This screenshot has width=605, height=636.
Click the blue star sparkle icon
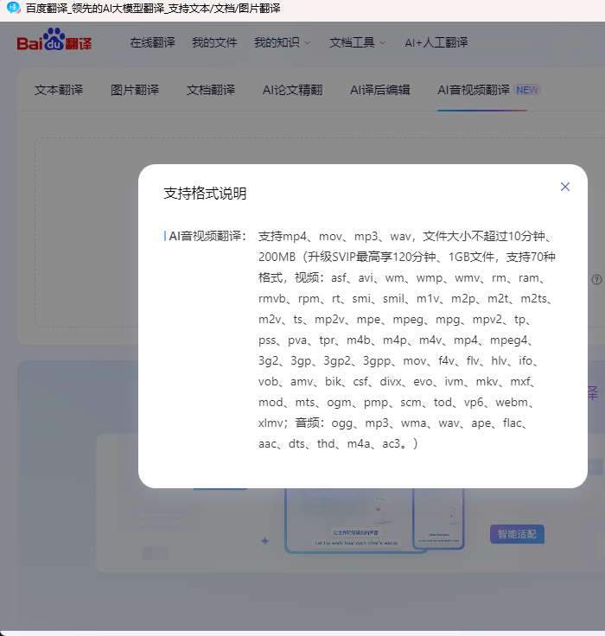point(265,541)
